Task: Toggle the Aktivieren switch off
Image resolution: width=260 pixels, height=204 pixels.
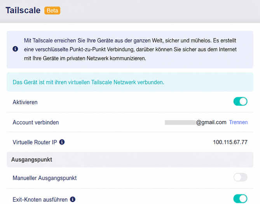Action: [241, 101]
